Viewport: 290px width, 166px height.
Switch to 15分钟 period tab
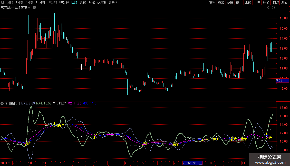[40, 2]
